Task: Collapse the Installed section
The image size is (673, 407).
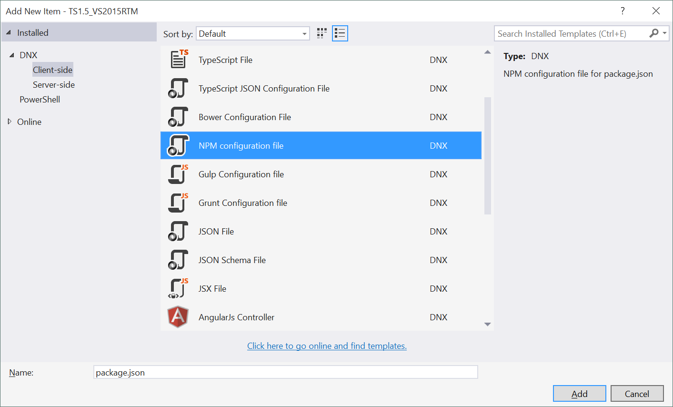Action: click(9, 33)
